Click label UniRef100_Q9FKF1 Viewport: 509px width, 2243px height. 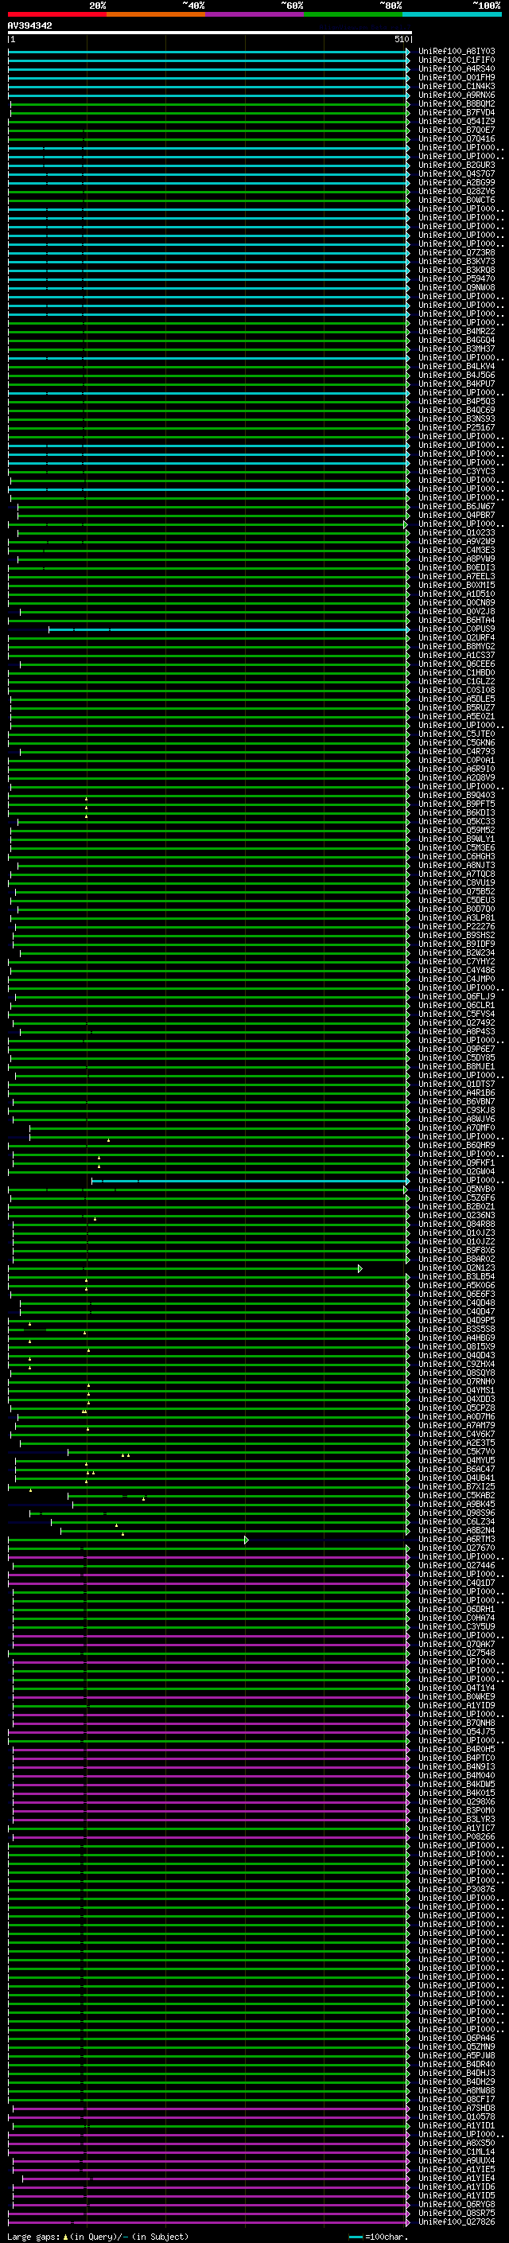(x=457, y=1163)
